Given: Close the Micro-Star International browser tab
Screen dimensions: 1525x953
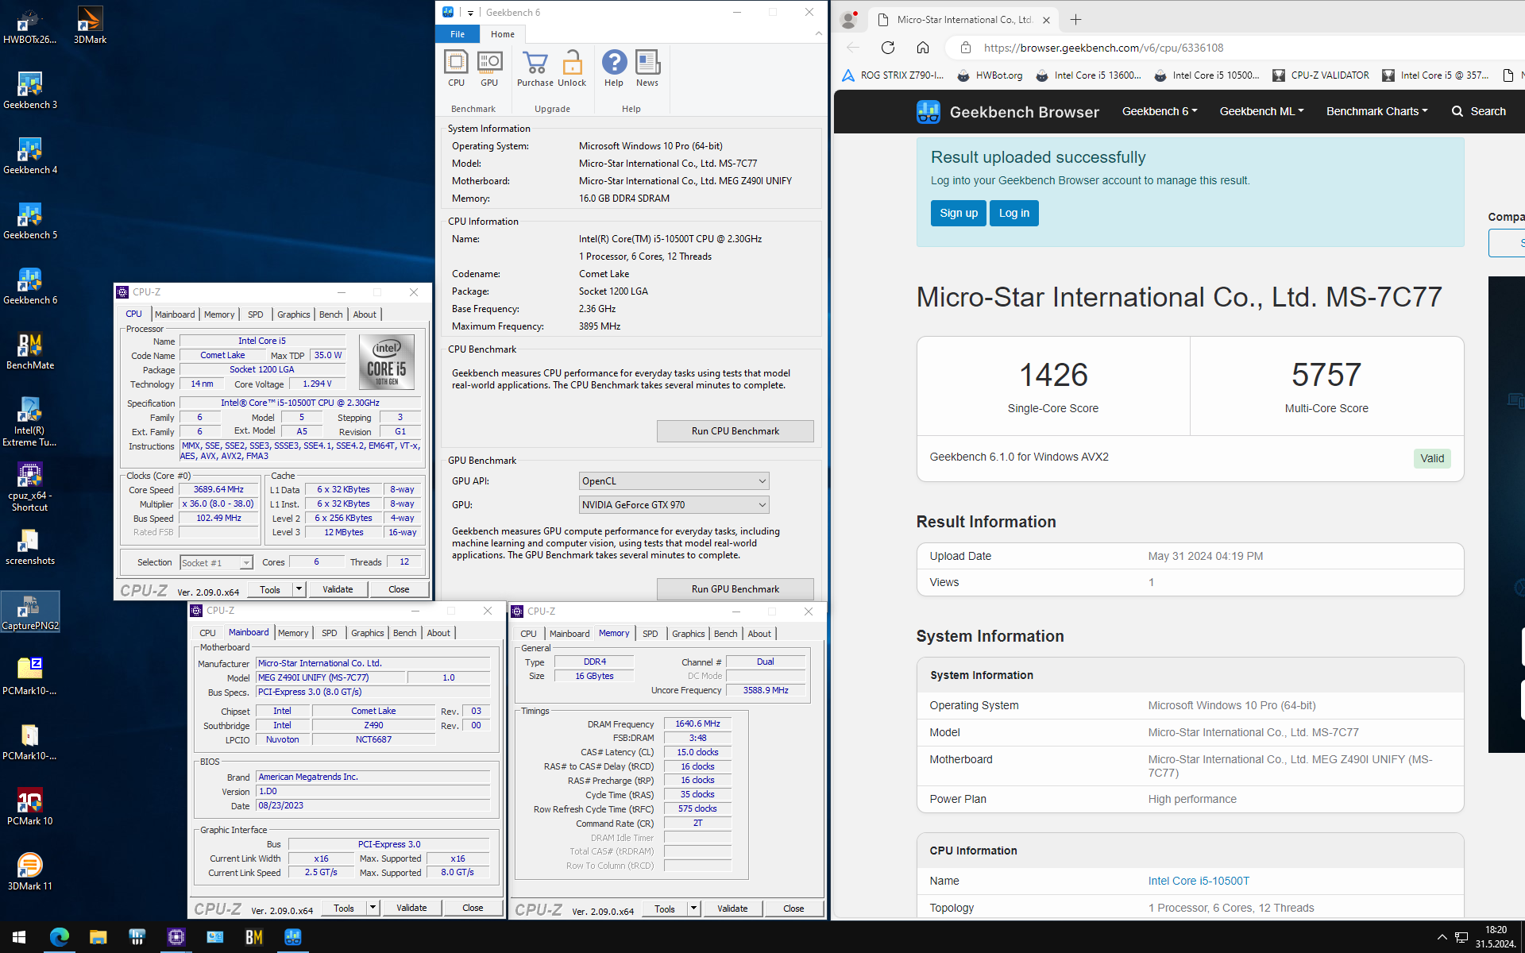Looking at the screenshot, I should coord(1046,20).
